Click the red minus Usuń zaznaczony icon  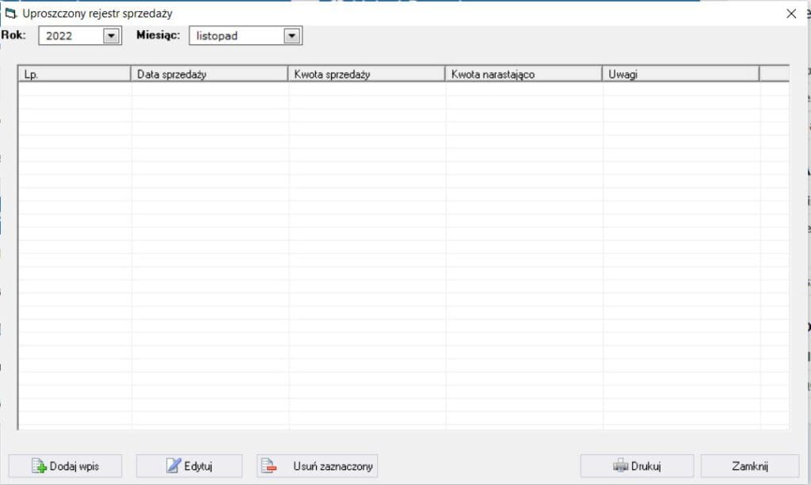click(x=270, y=466)
